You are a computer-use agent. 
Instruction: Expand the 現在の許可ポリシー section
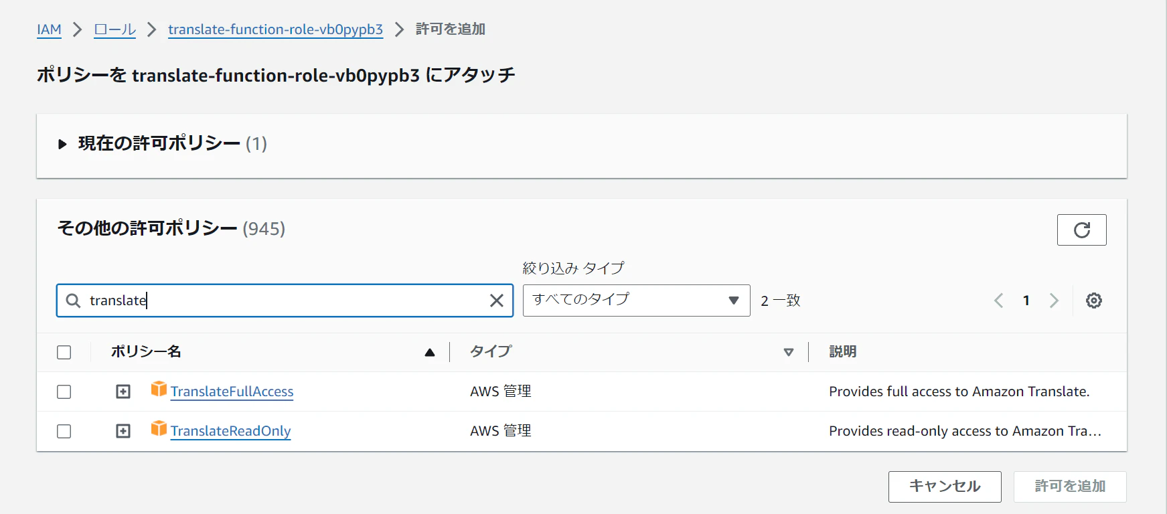[x=62, y=144]
